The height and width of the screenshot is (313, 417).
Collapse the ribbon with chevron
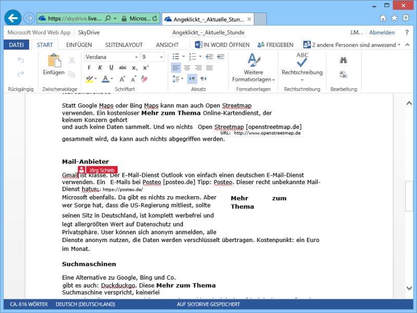tap(408, 45)
